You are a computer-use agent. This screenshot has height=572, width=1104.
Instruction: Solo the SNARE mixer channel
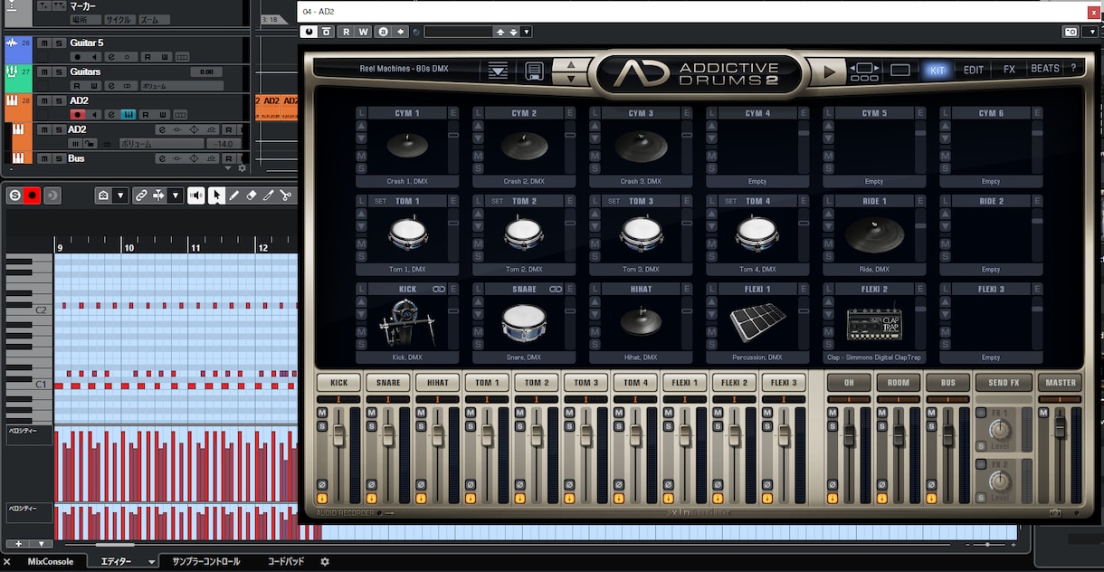click(x=371, y=425)
